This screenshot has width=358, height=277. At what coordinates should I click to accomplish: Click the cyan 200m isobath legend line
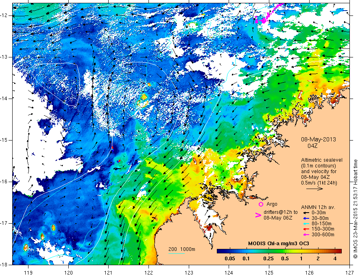pos(177,253)
